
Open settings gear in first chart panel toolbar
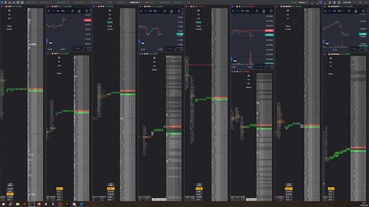coord(86,11)
